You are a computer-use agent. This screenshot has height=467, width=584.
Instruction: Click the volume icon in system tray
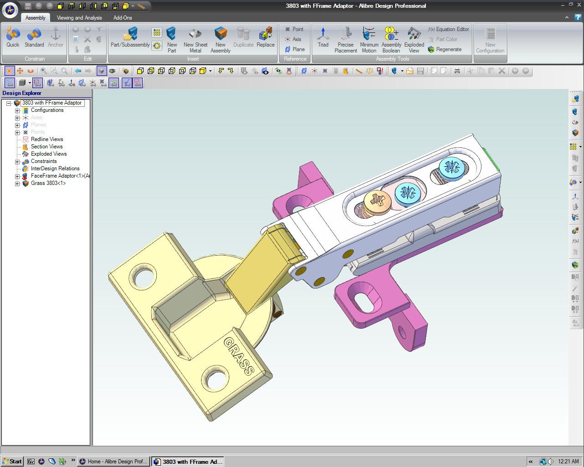pos(550,461)
